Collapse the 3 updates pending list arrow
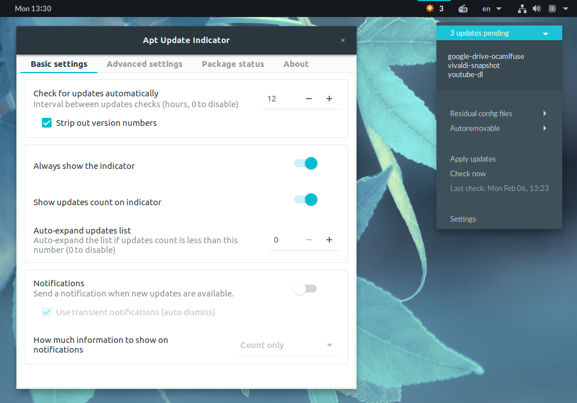The width and height of the screenshot is (577, 403). (x=546, y=34)
